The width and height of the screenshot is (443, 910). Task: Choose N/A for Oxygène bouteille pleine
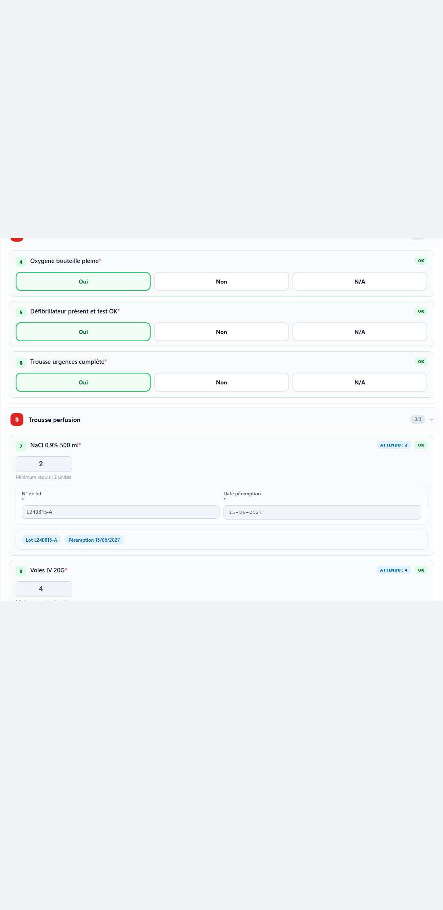tap(360, 282)
